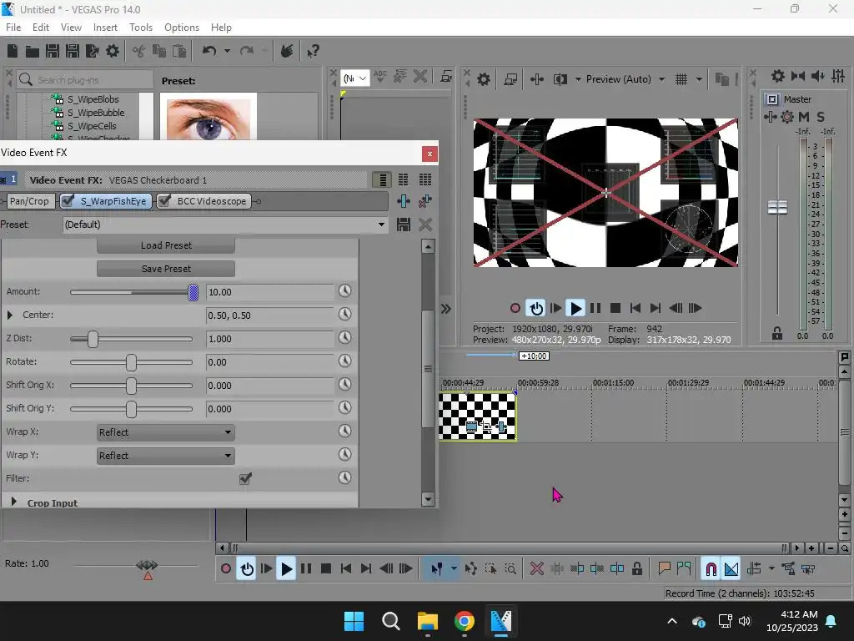Click the Master volume fader

pyautogui.click(x=777, y=207)
